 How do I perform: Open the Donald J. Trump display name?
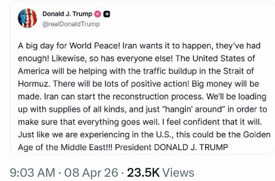coord(67,14)
